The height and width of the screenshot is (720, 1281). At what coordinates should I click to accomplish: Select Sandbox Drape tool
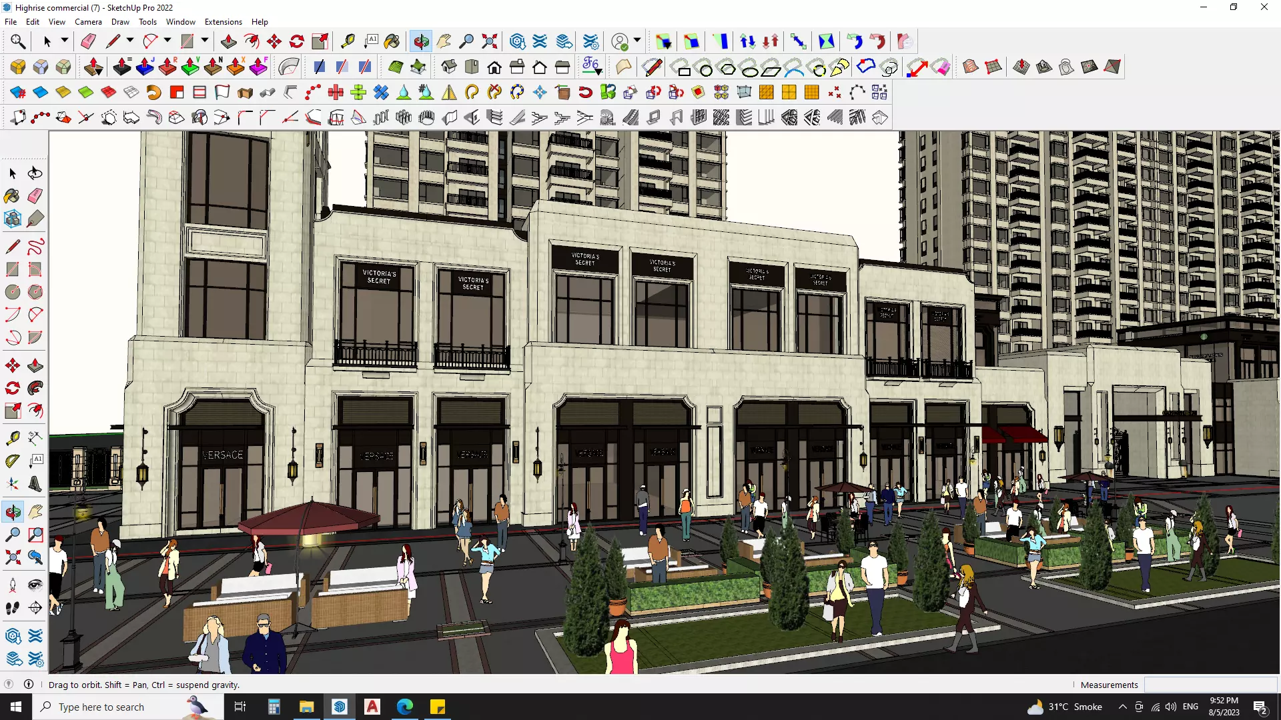[x=1067, y=67]
